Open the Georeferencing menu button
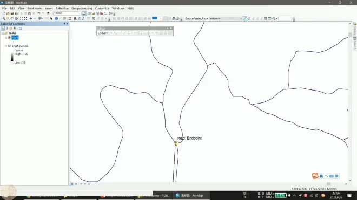This screenshot has height=200, width=357. point(196,19)
